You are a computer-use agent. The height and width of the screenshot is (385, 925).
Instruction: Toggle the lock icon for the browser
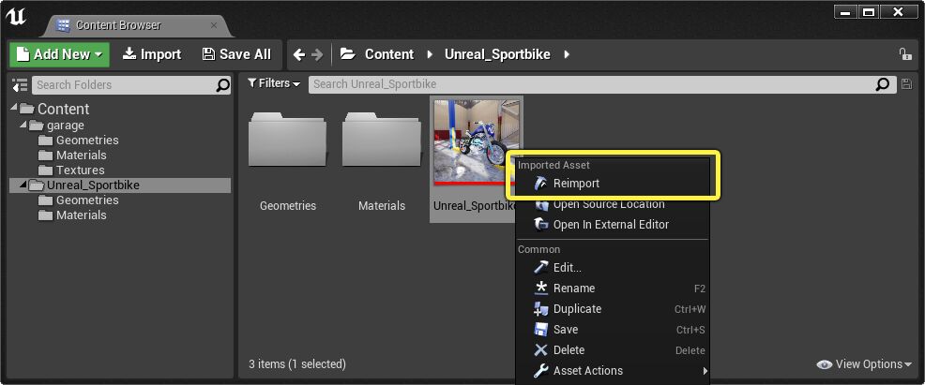pyautogui.click(x=905, y=54)
